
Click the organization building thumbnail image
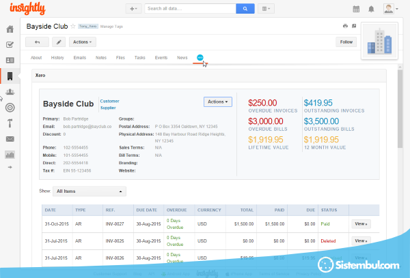[379, 41]
